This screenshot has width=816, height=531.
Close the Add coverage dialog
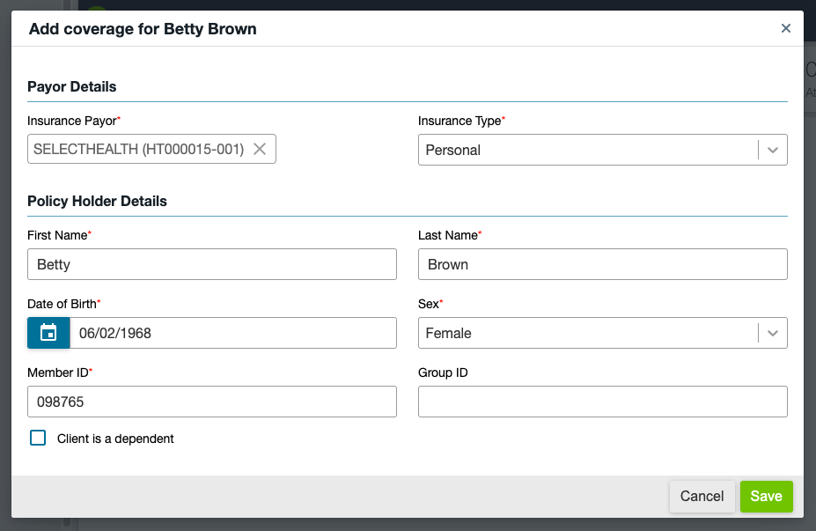[786, 28]
